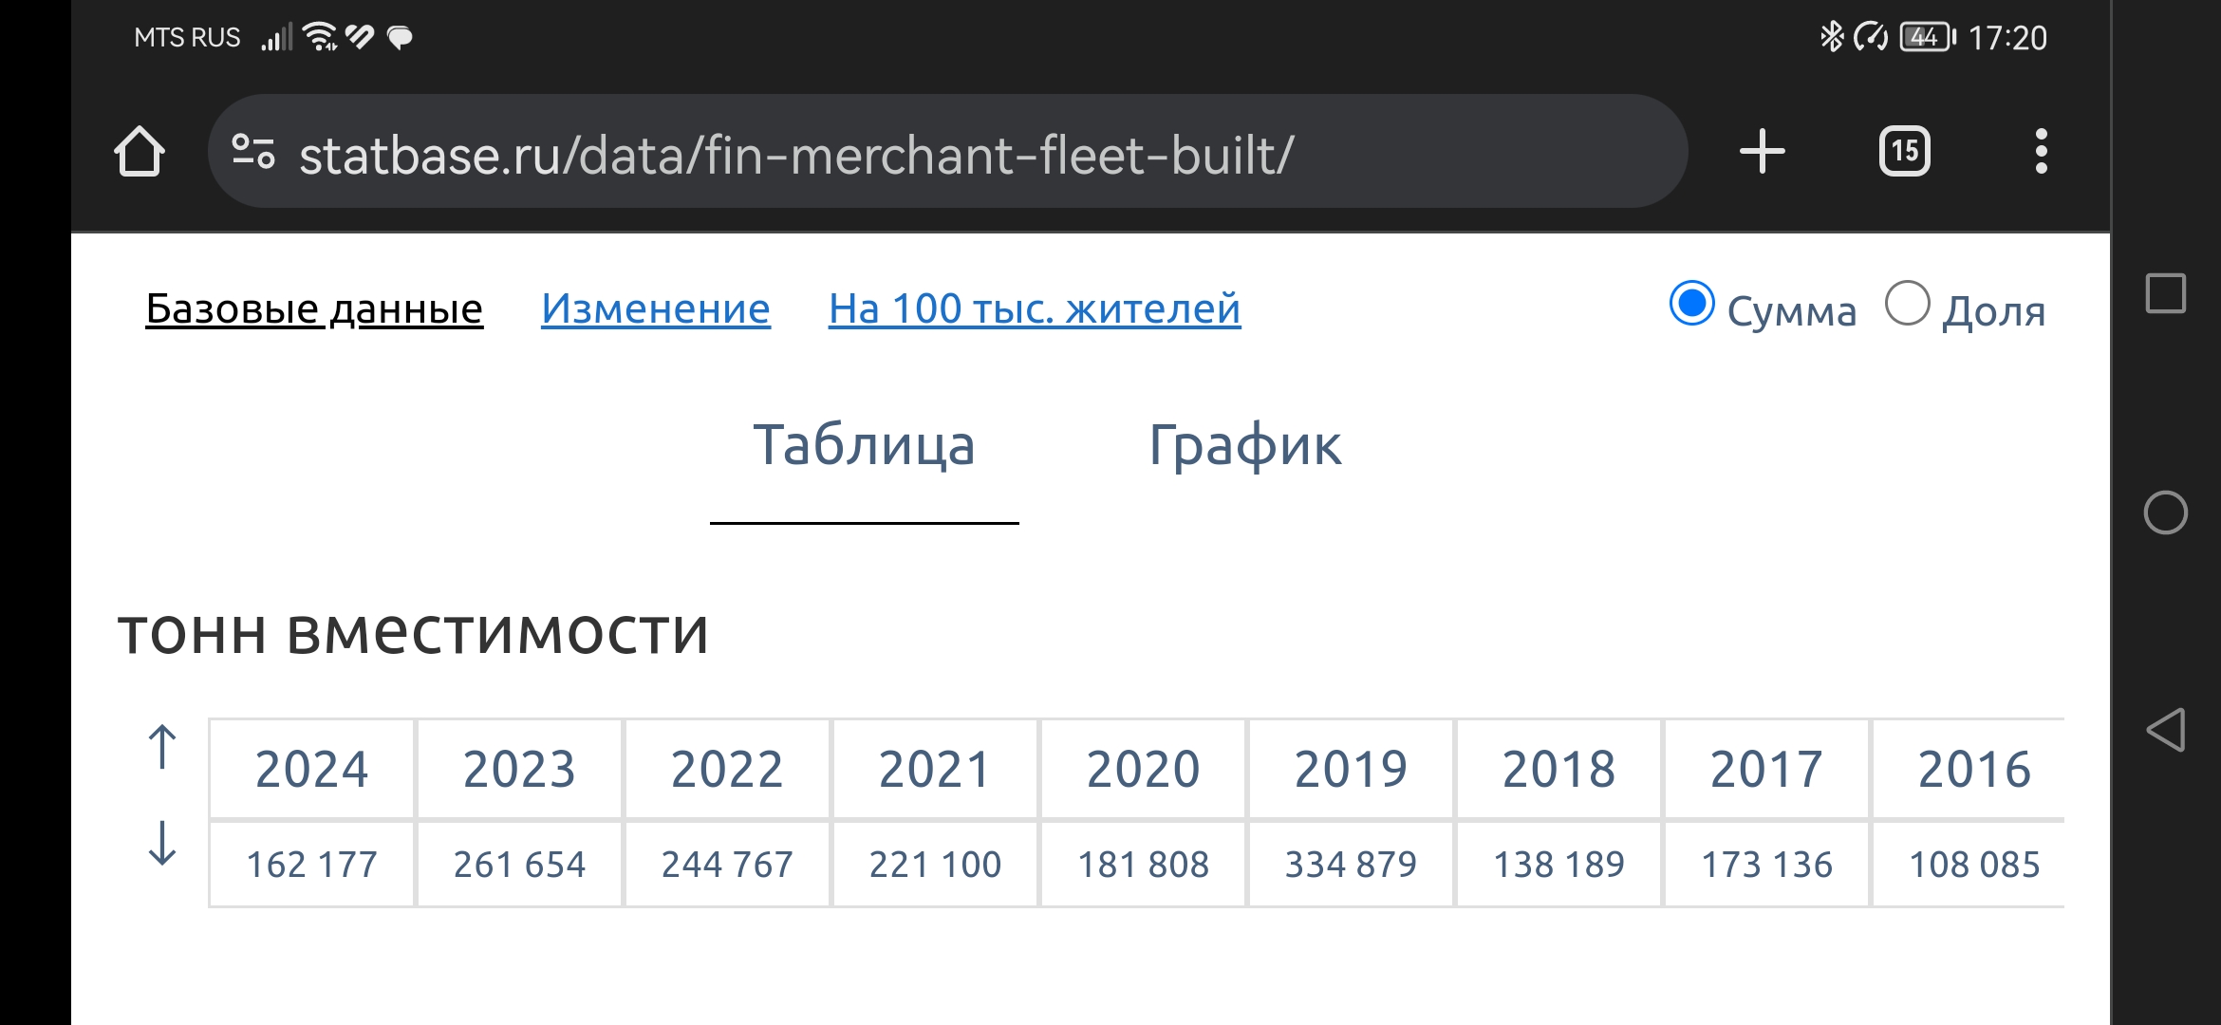
Task: Sort table with the up arrow
Action: tap(162, 747)
